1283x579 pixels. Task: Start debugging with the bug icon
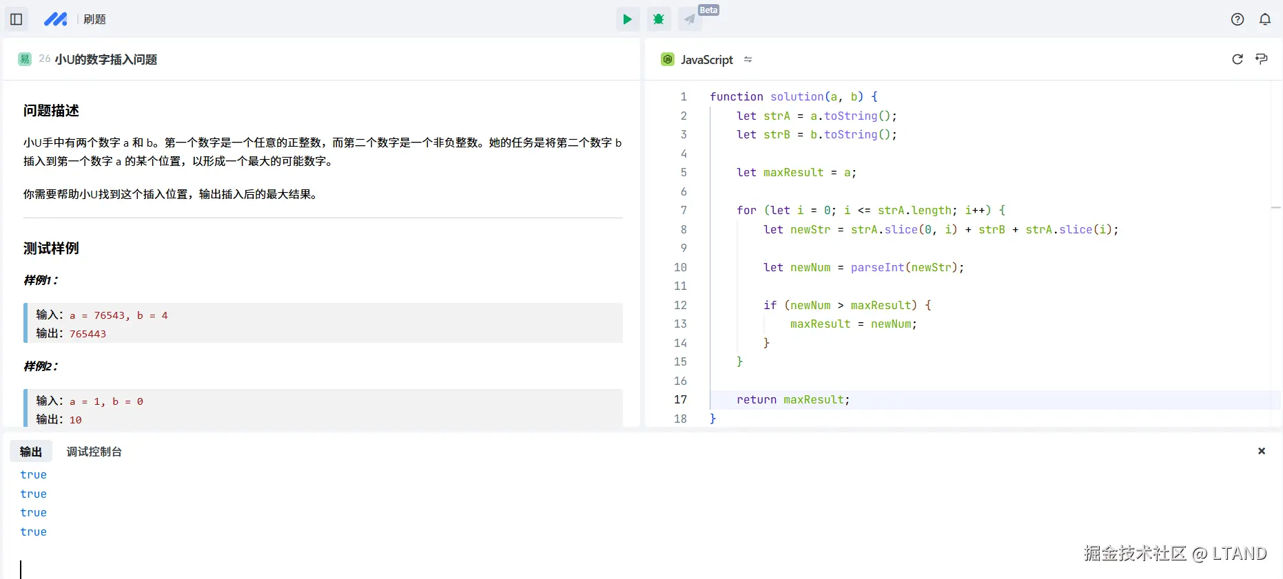point(659,19)
